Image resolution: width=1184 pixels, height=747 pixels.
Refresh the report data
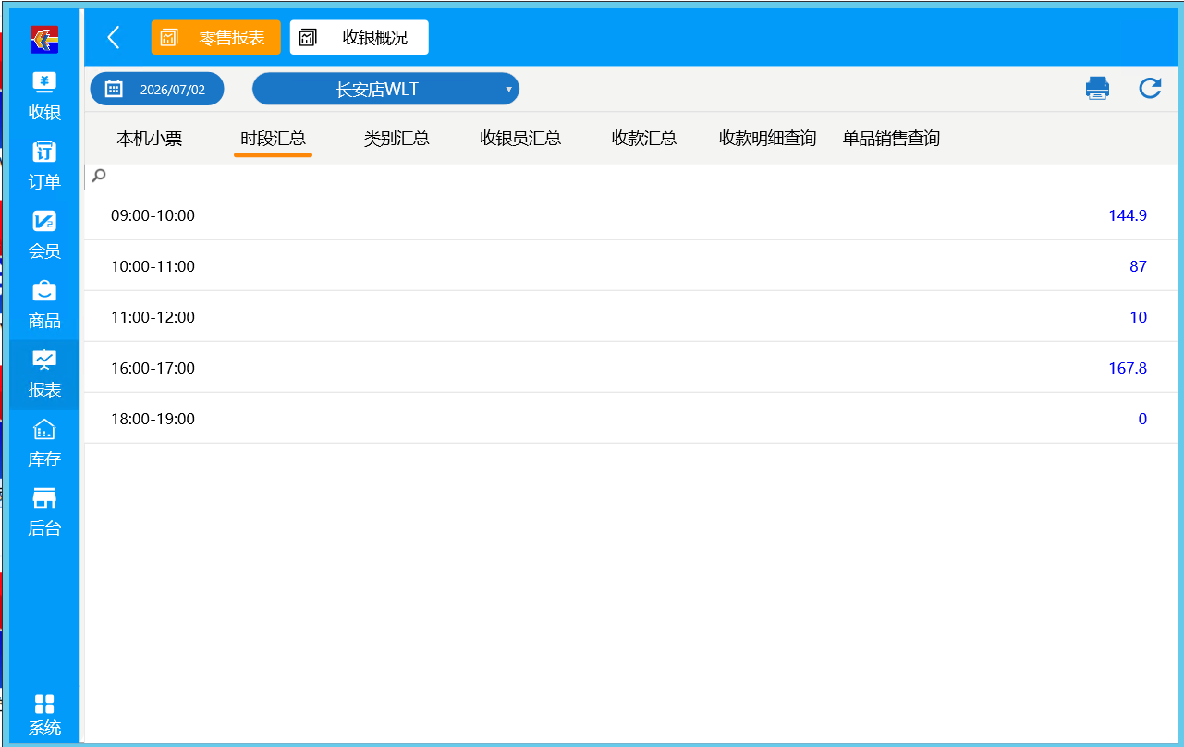pyautogui.click(x=1150, y=88)
